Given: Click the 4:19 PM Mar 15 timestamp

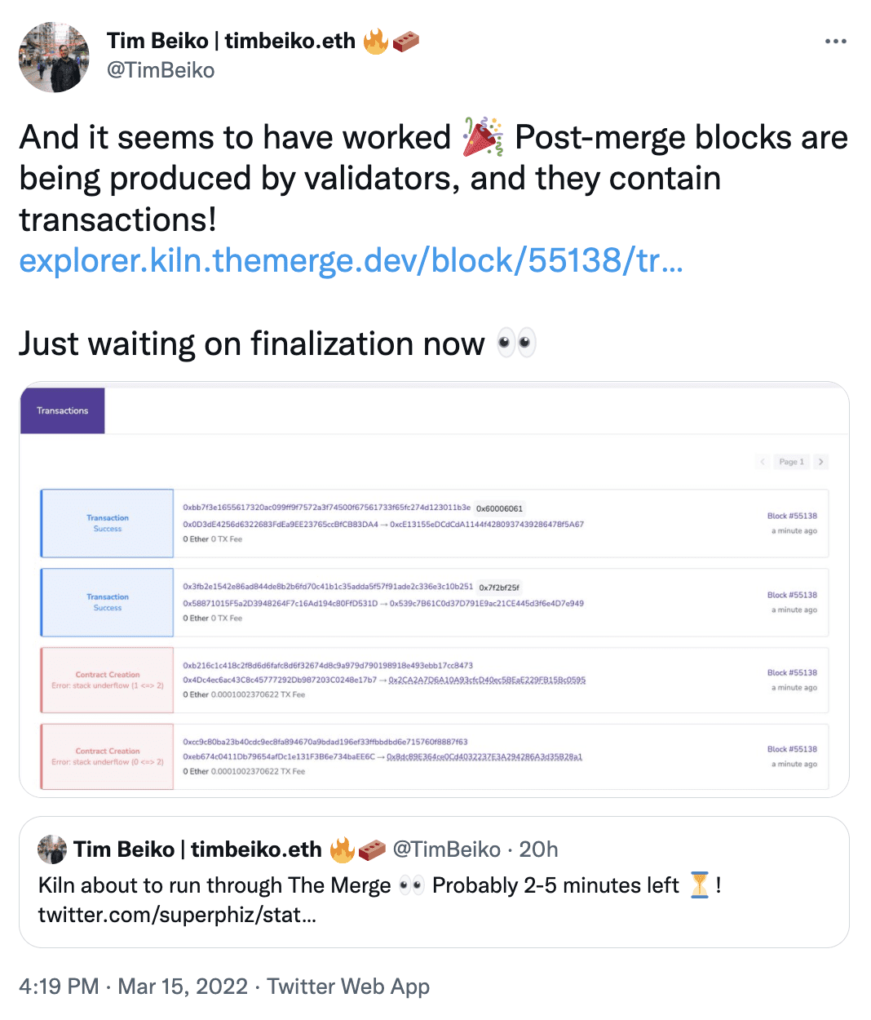Looking at the screenshot, I should pyautogui.click(x=133, y=987).
